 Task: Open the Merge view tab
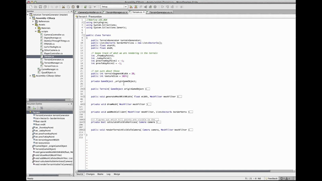click(x=117, y=174)
